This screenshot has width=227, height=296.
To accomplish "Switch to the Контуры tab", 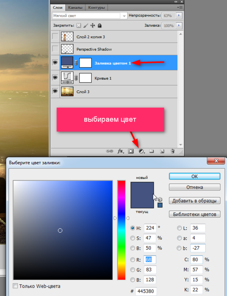I will click(97, 8).
